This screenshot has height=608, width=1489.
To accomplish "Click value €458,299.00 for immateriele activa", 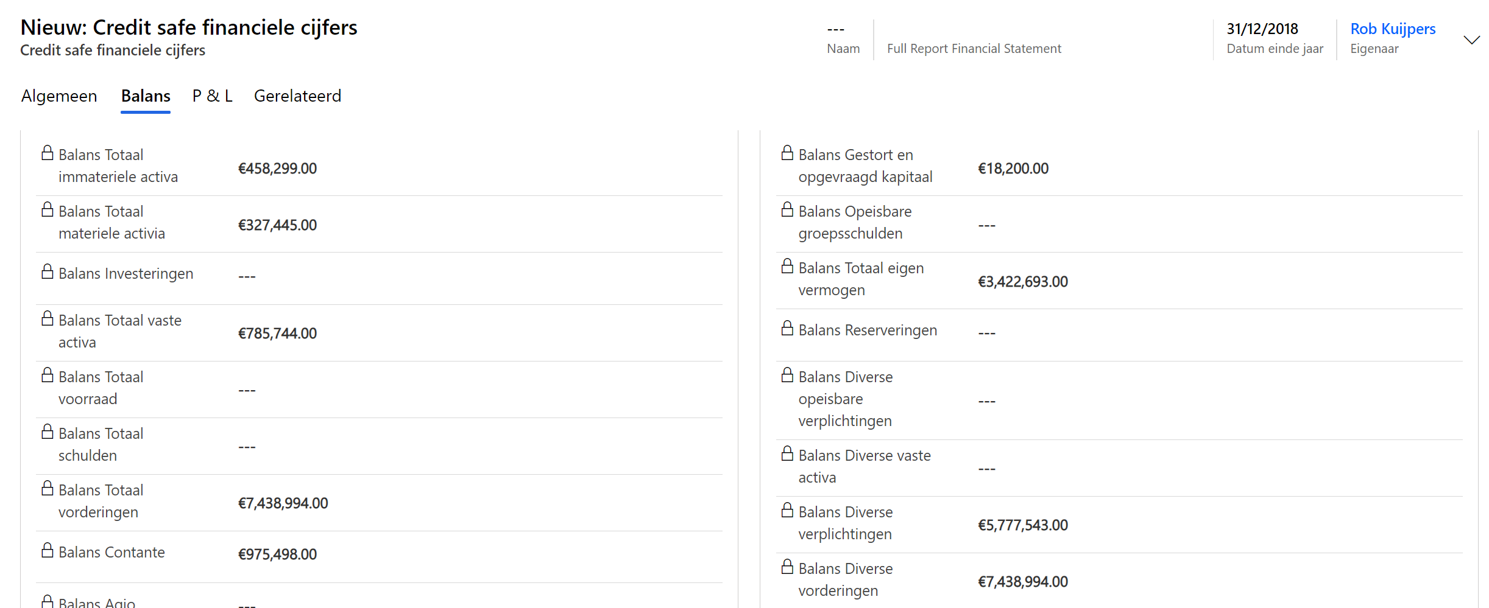I will 277,169.
